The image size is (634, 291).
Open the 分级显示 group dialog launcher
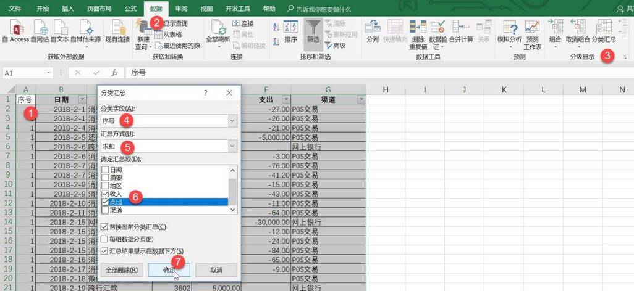click(625, 57)
